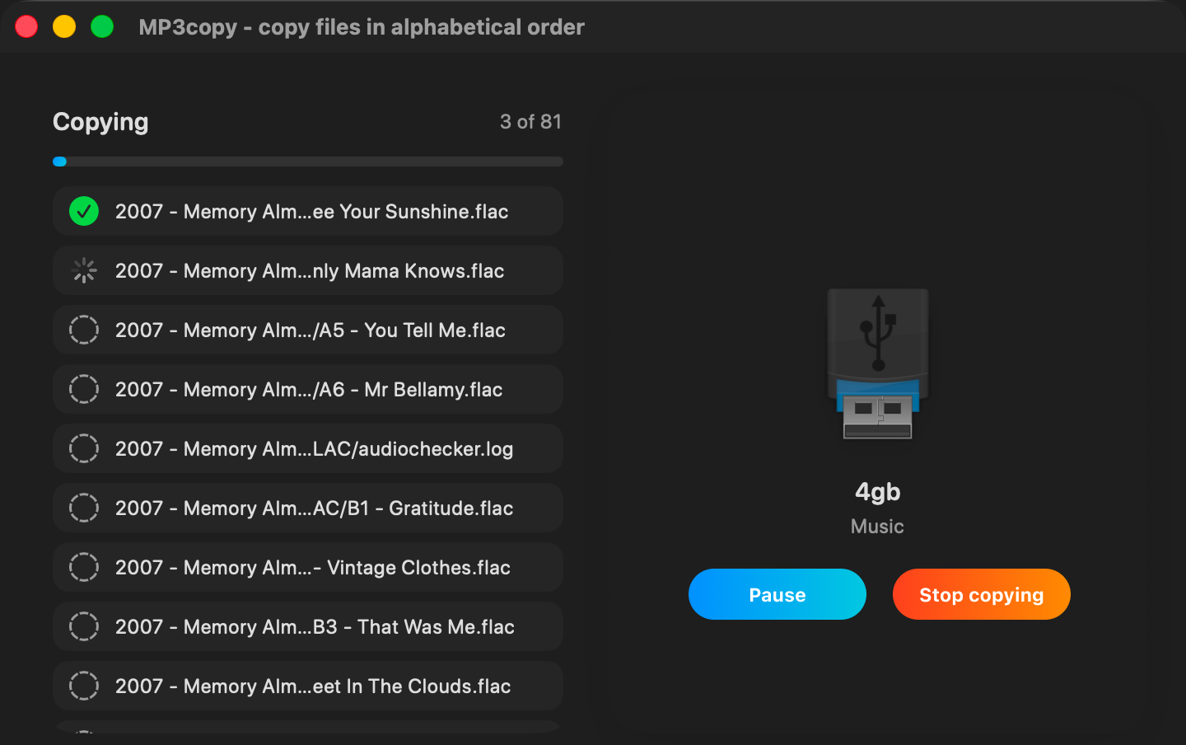Click the pending circle for In The Clouds.flac

point(84,686)
